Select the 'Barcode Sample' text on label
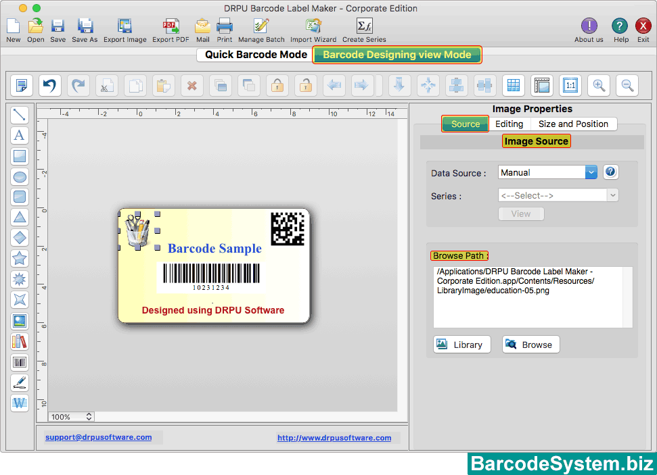Image resolution: width=657 pixels, height=475 pixels. [x=214, y=249]
